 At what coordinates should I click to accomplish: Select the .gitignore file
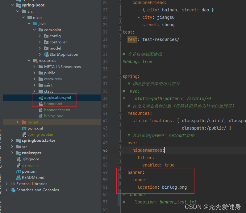coord(30,159)
